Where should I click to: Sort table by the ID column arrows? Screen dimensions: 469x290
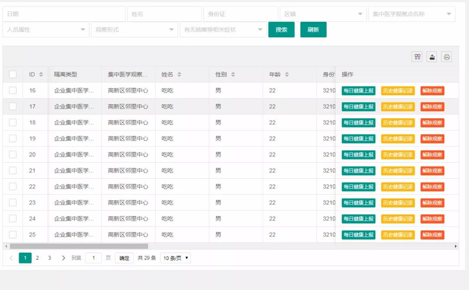[x=41, y=74]
